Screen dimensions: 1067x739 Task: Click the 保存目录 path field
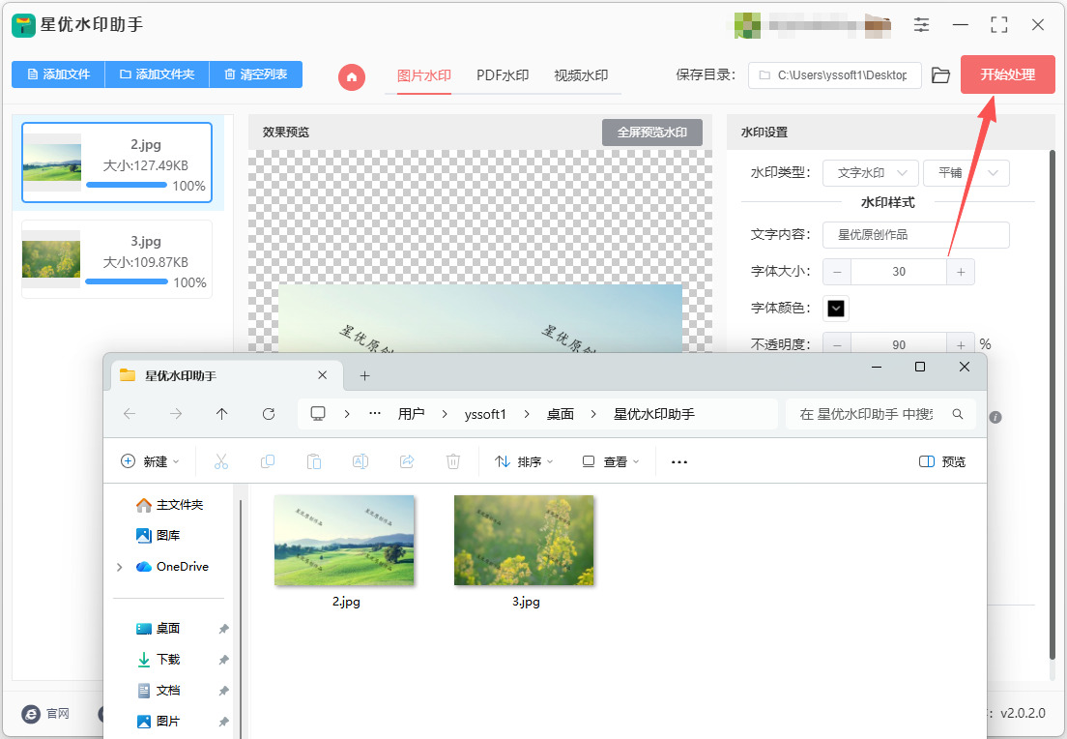click(835, 74)
